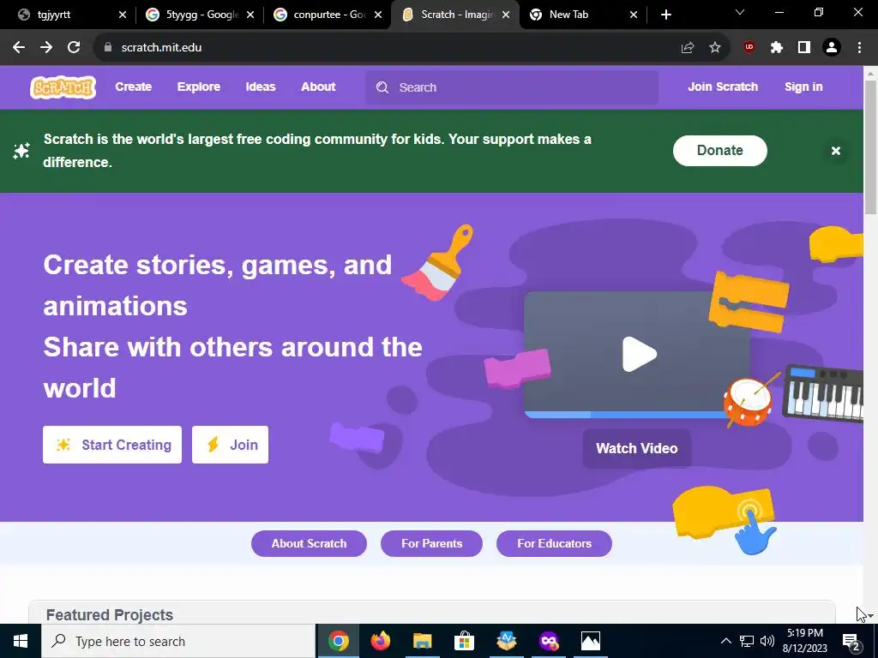Bookmark this page with the star icon

[x=715, y=48]
